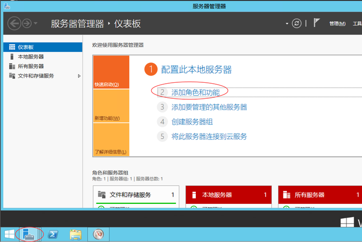This screenshot has height=242, width=362.
Task: Click the step 5 number circle
Action: (162, 136)
